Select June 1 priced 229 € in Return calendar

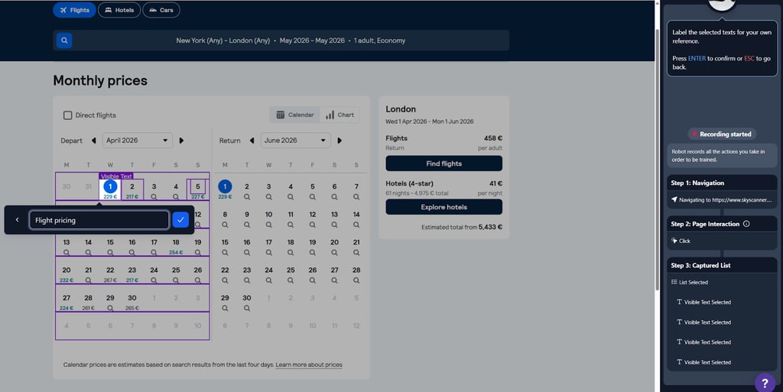(225, 190)
